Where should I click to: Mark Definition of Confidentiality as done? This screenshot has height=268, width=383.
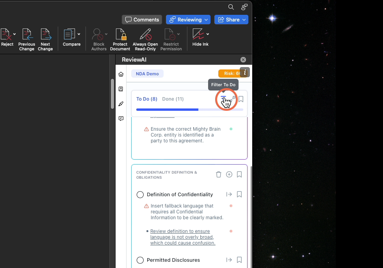140,195
